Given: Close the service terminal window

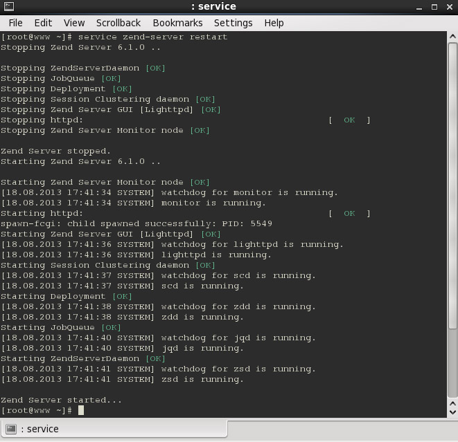Looking at the screenshot, I should [x=450, y=7].
